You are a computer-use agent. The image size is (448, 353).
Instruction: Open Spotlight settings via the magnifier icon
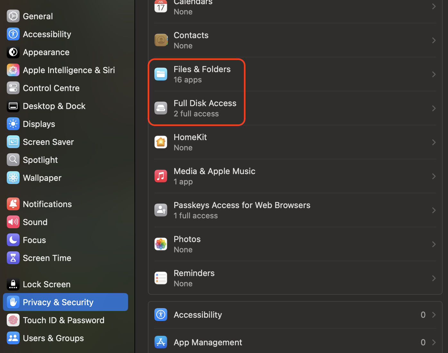tap(13, 160)
